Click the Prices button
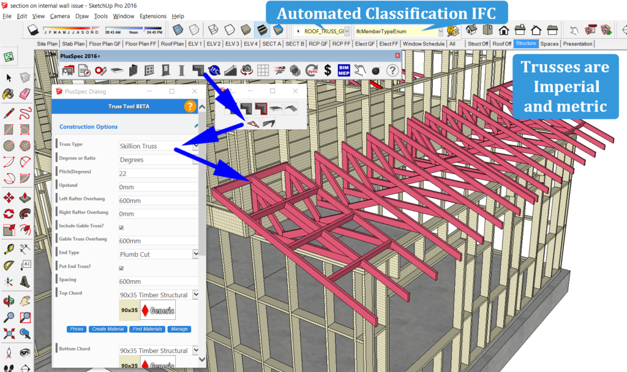The image size is (627, 372). tap(77, 329)
